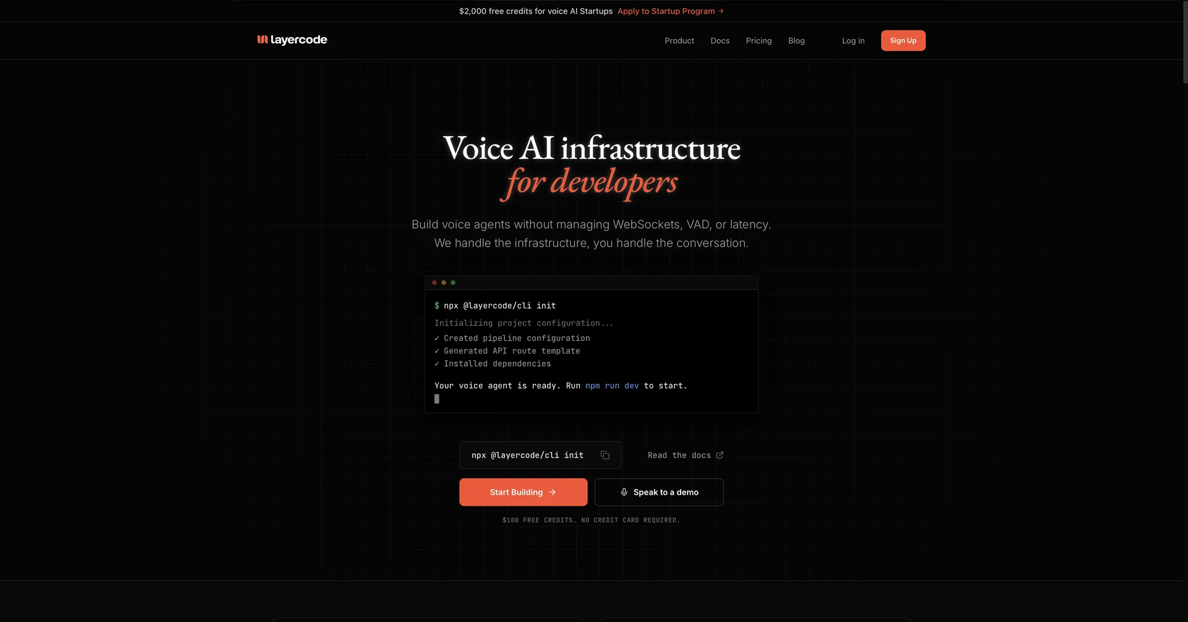Click the layercode logo icon

262,40
